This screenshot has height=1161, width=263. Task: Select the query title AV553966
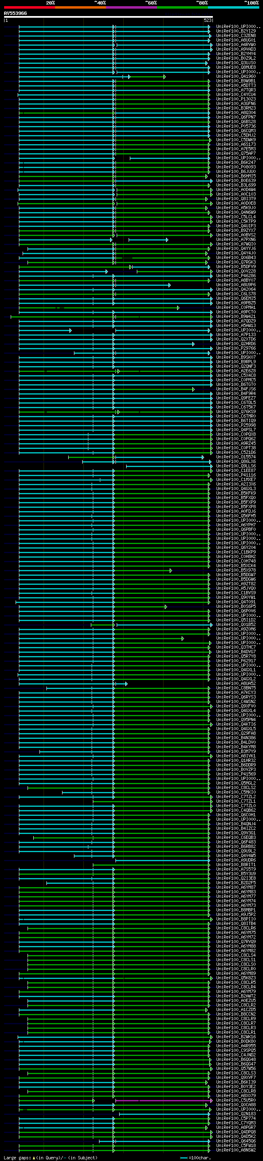[15, 14]
